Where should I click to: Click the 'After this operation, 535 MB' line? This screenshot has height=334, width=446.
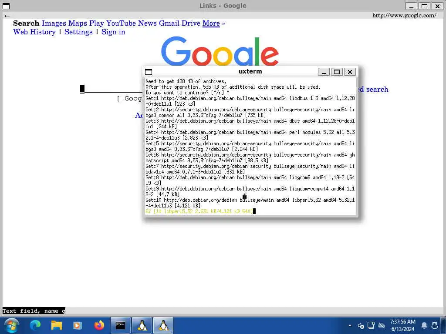[x=233, y=87]
